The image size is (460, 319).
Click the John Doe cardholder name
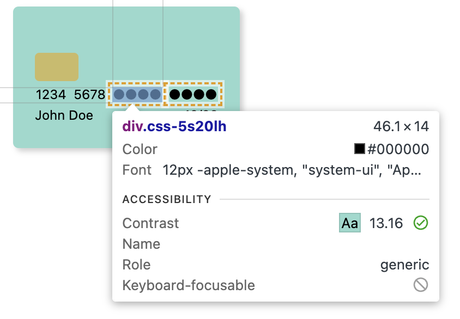(64, 115)
